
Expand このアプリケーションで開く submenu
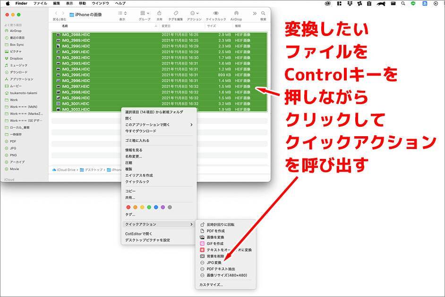pos(159,124)
